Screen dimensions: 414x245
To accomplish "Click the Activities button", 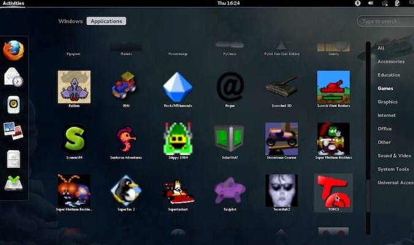I will click(13, 3).
